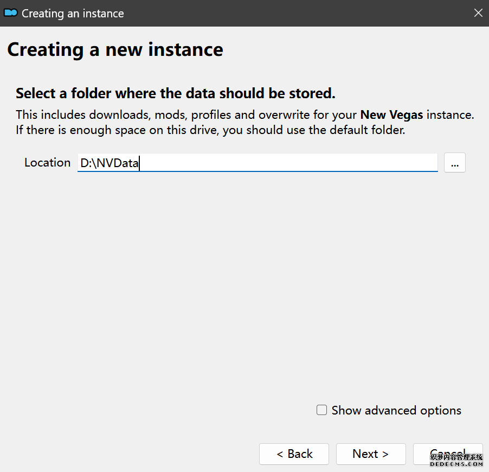
Task: Return to previous page with < Back
Action: 294,454
